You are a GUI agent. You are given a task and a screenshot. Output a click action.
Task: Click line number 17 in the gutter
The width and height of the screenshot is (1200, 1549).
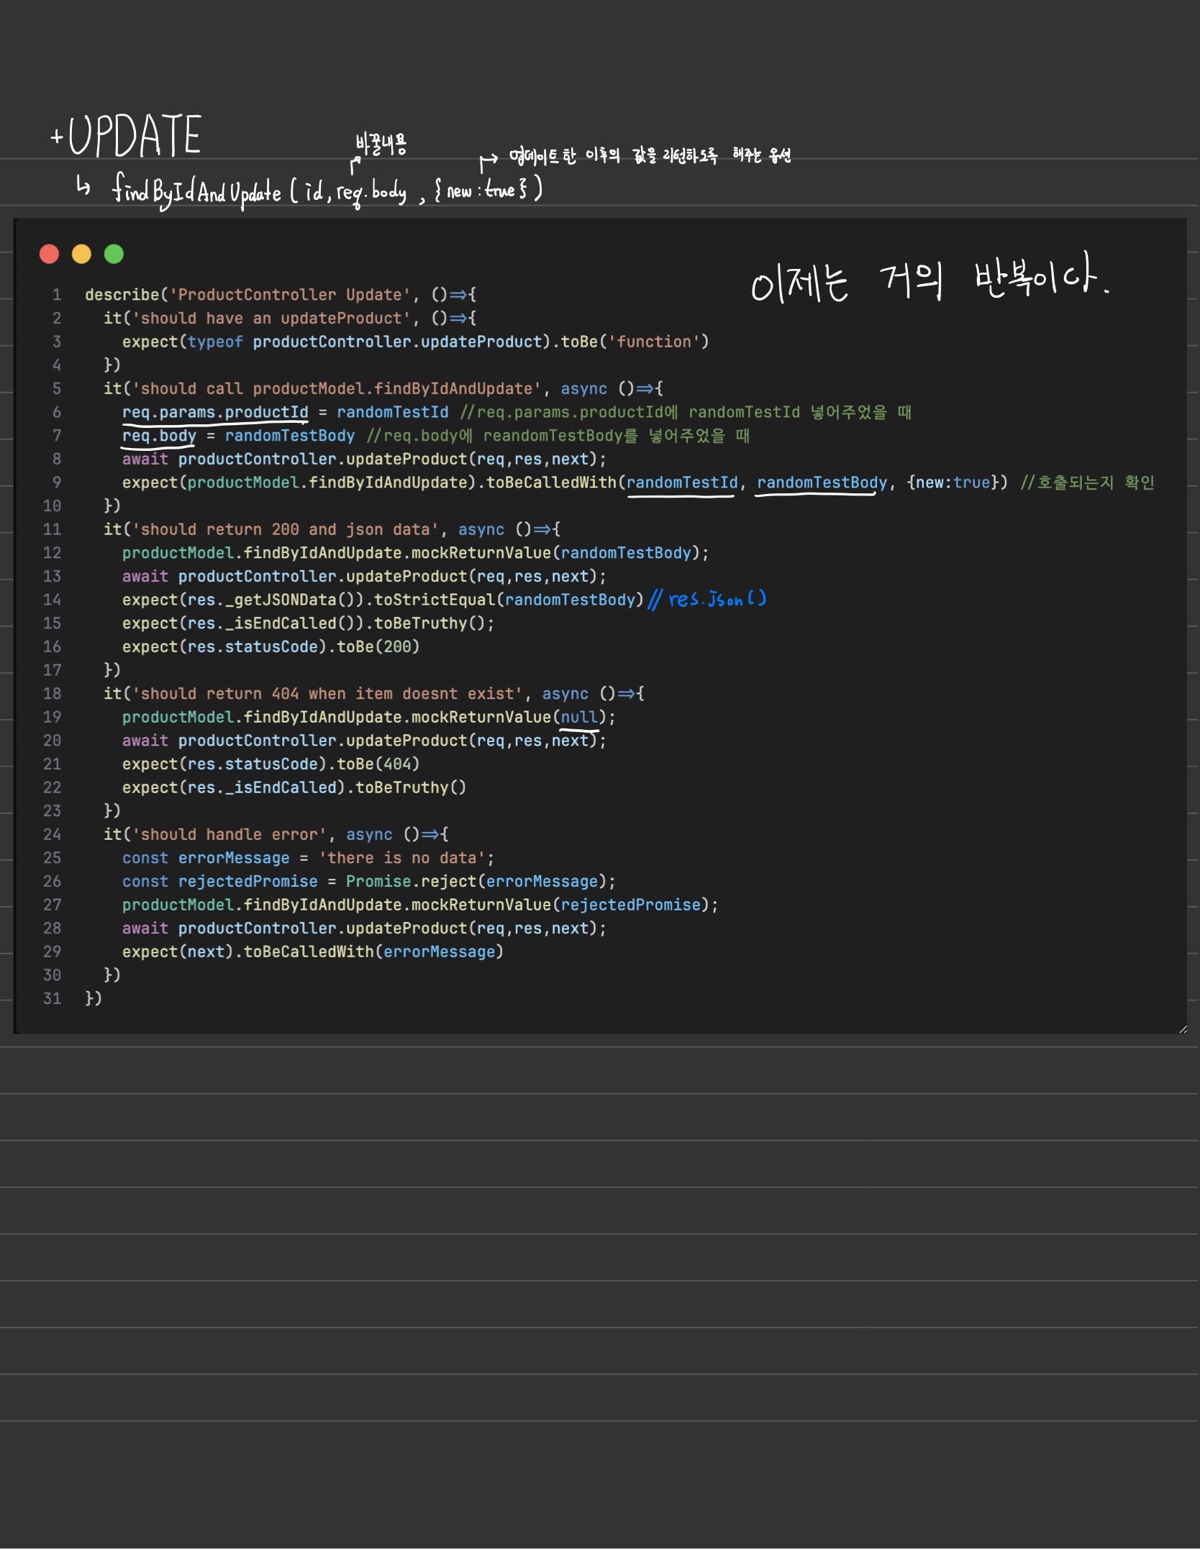point(52,670)
